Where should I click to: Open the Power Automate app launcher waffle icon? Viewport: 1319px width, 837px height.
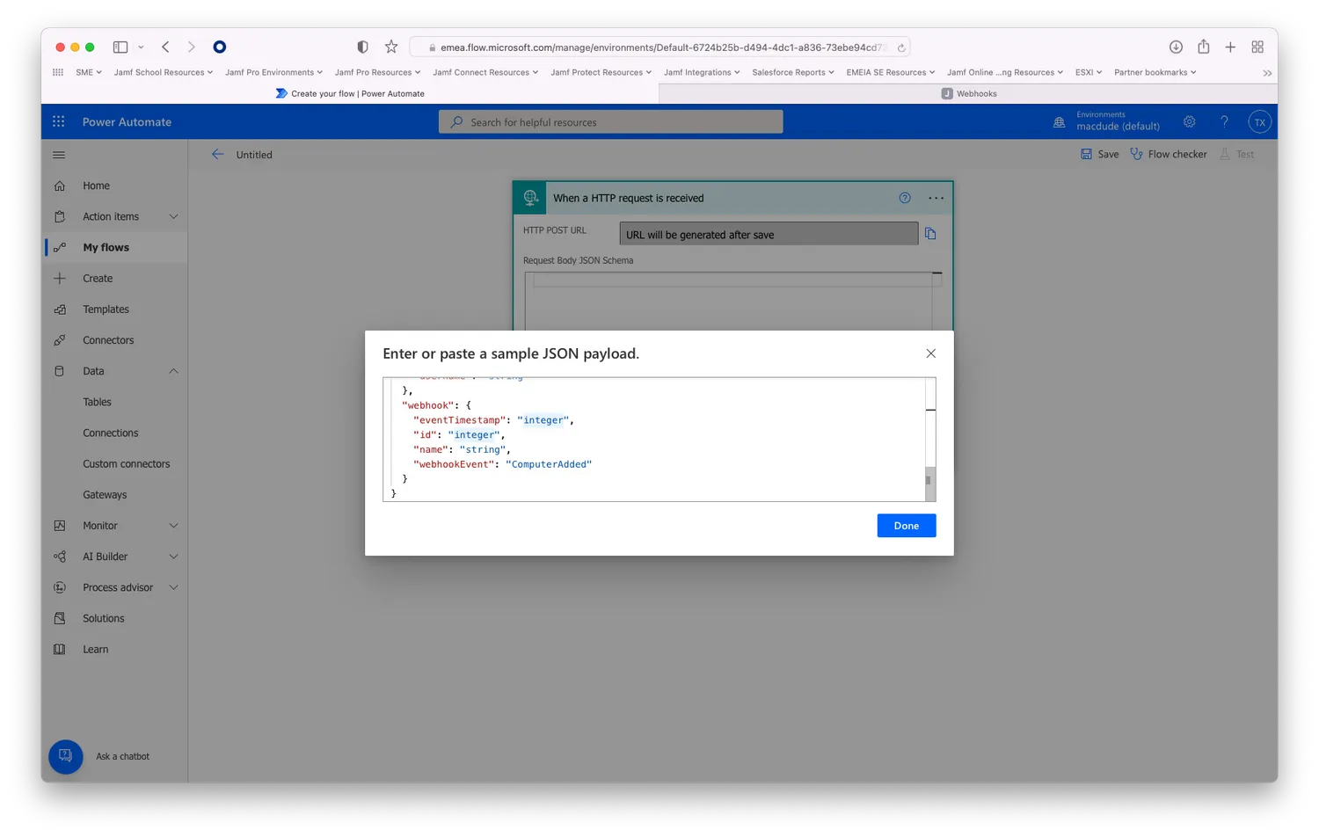pos(58,121)
